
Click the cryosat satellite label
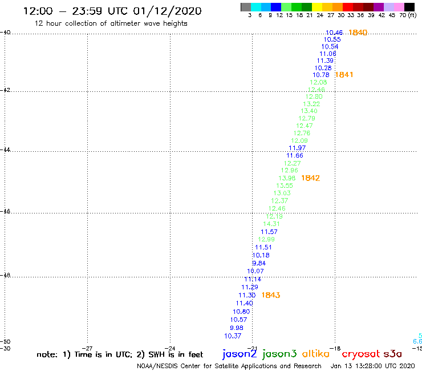360,354
